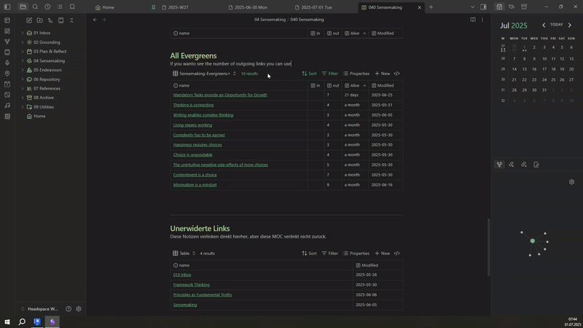Open the vault settings gear icon
Screen dimensions: 583x328
79,308
